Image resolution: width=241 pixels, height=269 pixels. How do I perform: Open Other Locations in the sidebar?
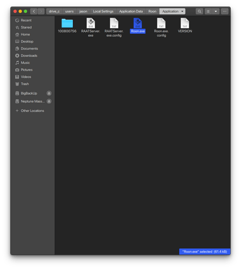coord(32,111)
